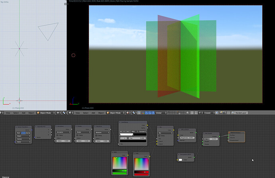Enable Clamp checkbox on Absolute node
The width and height of the screenshot is (275, 178).
click(96, 135)
